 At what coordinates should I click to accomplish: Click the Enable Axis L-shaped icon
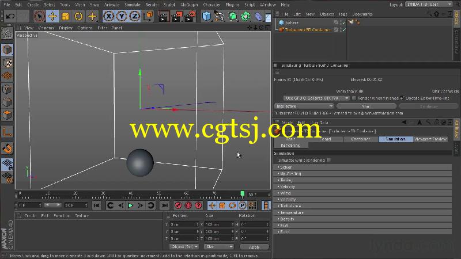click(7, 132)
